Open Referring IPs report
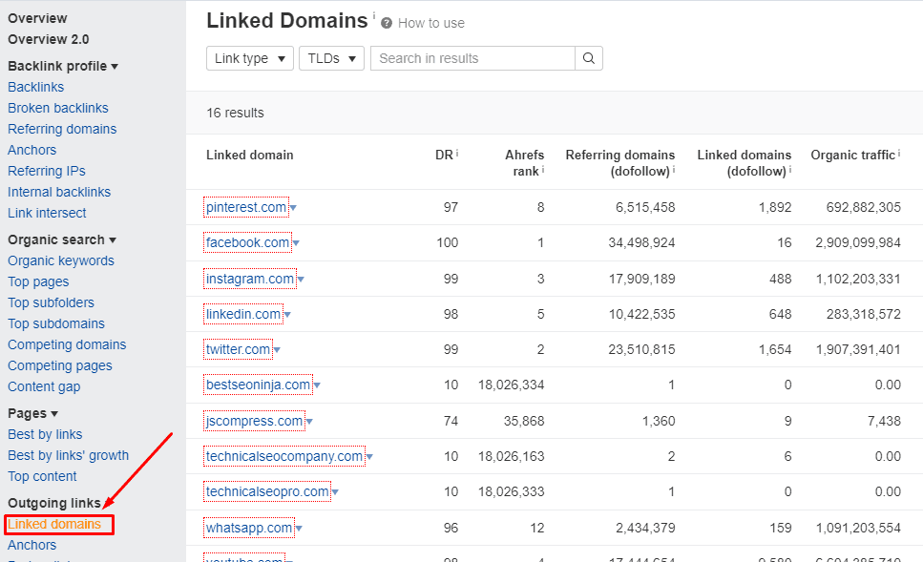Screen dimensions: 923x562 pyautogui.click(x=47, y=171)
